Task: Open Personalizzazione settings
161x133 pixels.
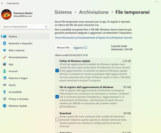Action: (x=25, y=57)
